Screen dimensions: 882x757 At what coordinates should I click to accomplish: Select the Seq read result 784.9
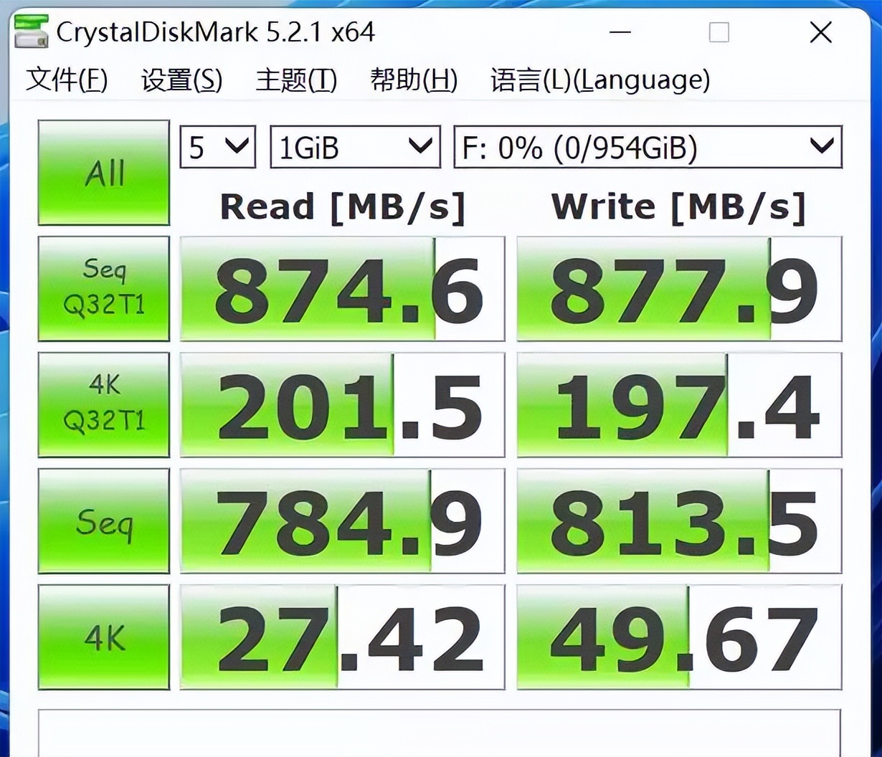click(x=342, y=521)
